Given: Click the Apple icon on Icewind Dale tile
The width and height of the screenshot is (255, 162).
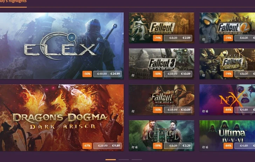Looking at the screenshot, I should pos(137,147).
